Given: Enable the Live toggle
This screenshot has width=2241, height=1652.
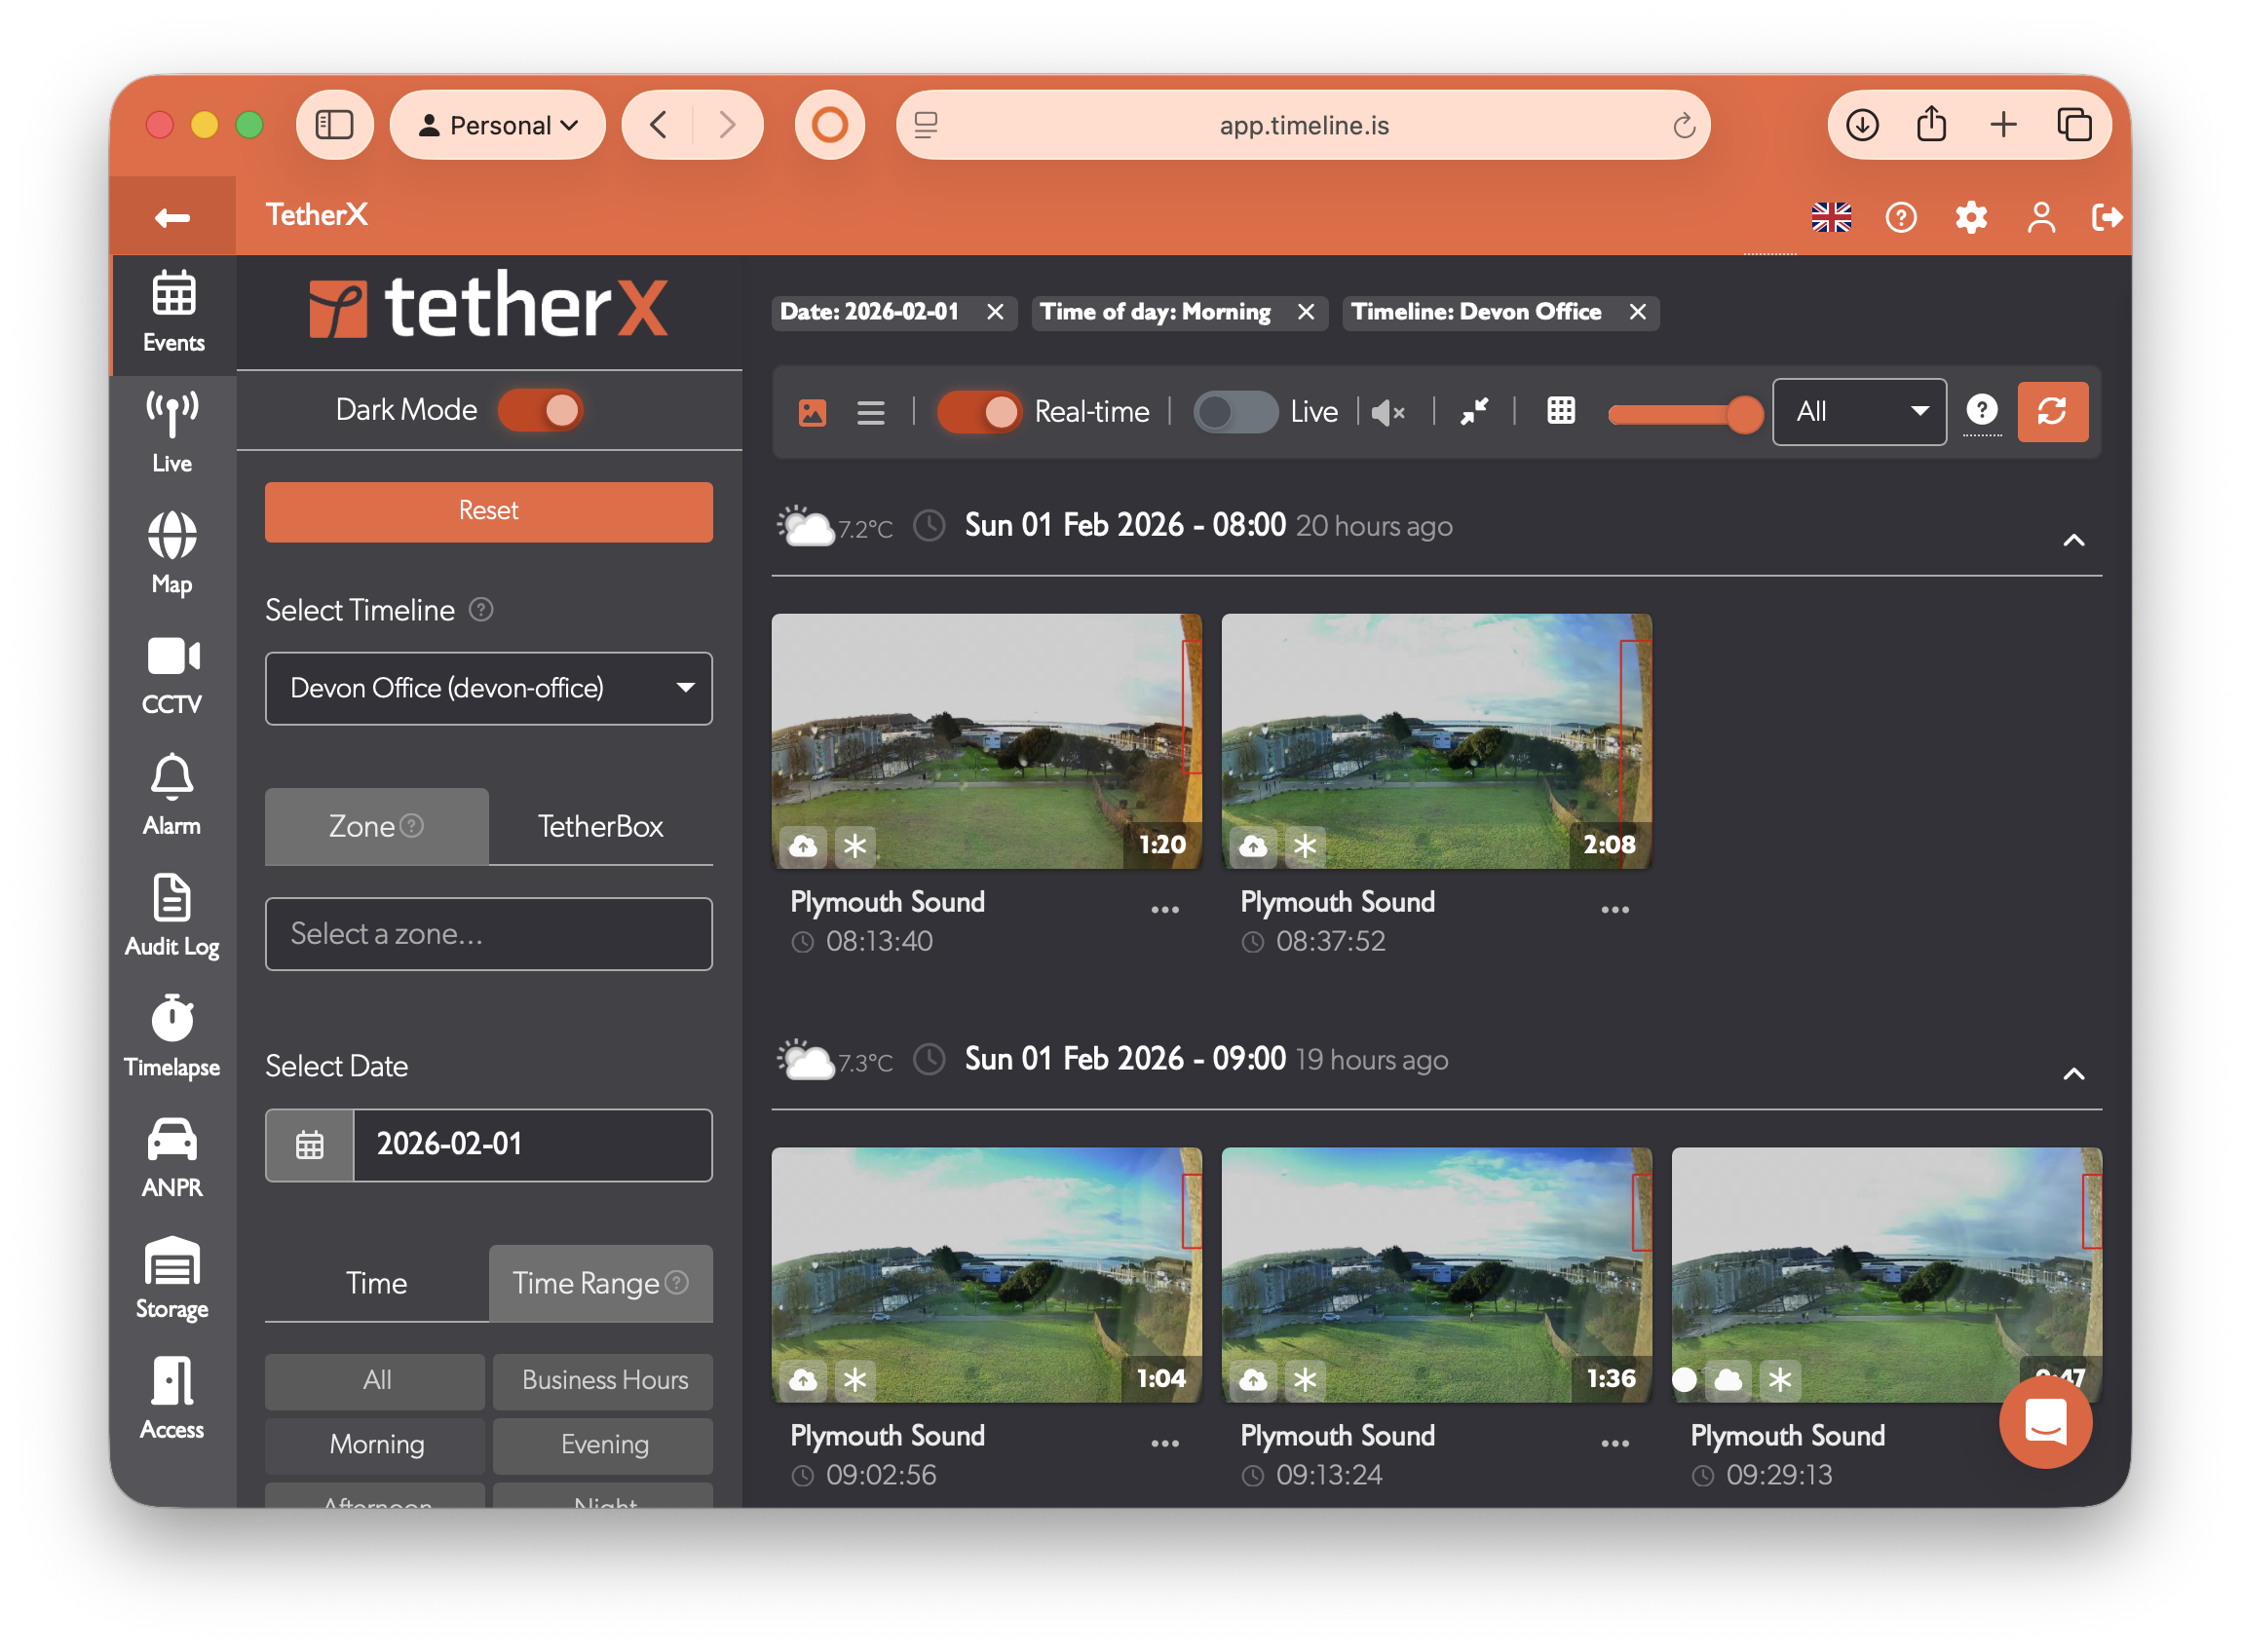Looking at the screenshot, I should pos(1235,412).
